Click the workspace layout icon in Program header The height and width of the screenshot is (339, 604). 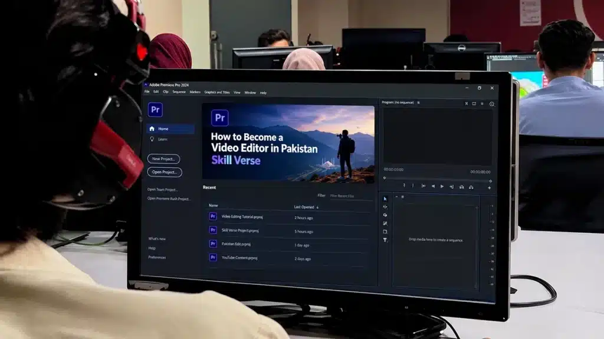(474, 104)
